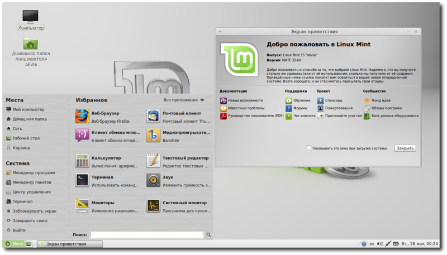Click the Чат-комната icon
The height and width of the screenshot is (255, 447).
coord(289,116)
